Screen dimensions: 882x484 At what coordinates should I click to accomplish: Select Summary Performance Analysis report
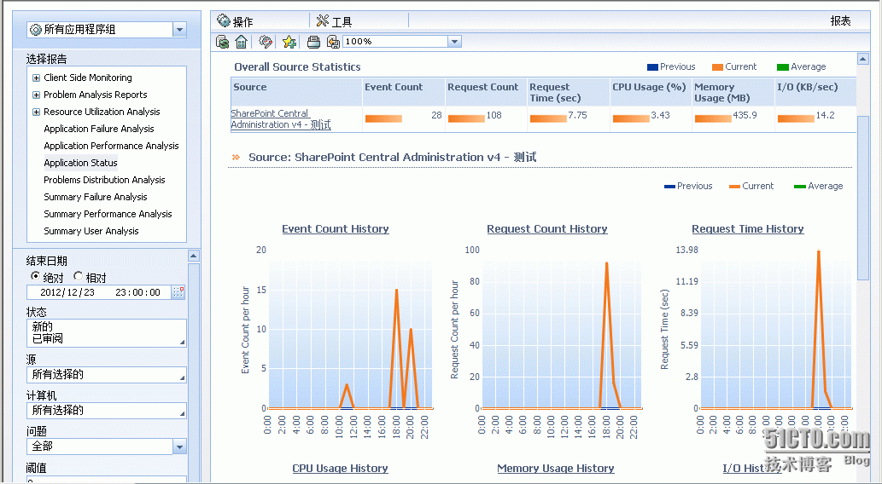point(108,214)
